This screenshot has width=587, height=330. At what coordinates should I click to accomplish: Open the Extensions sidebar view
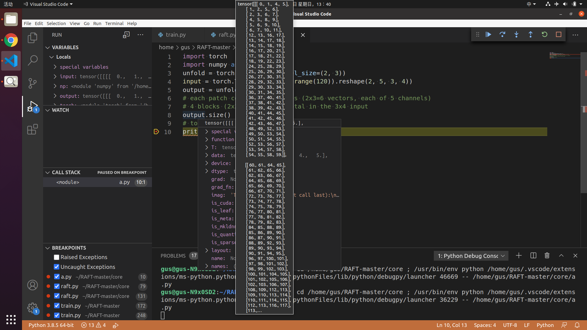(32, 129)
